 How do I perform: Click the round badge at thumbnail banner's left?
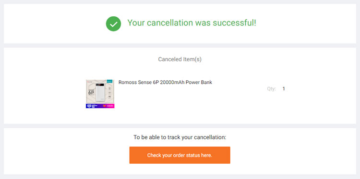pos(89,106)
